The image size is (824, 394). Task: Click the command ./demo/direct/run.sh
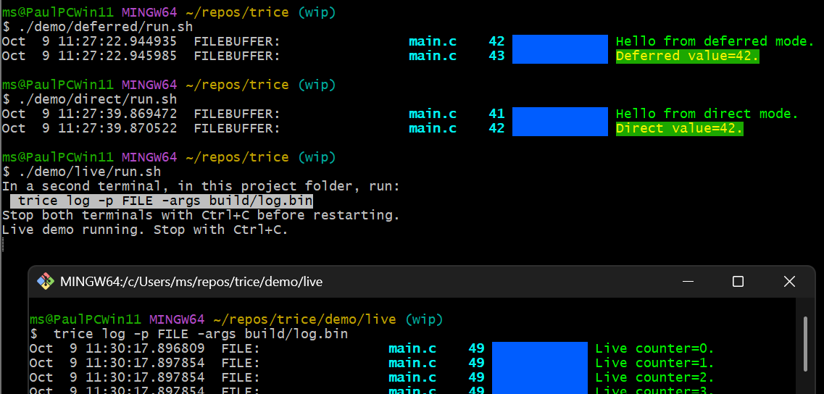pyautogui.click(x=98, y=98)
